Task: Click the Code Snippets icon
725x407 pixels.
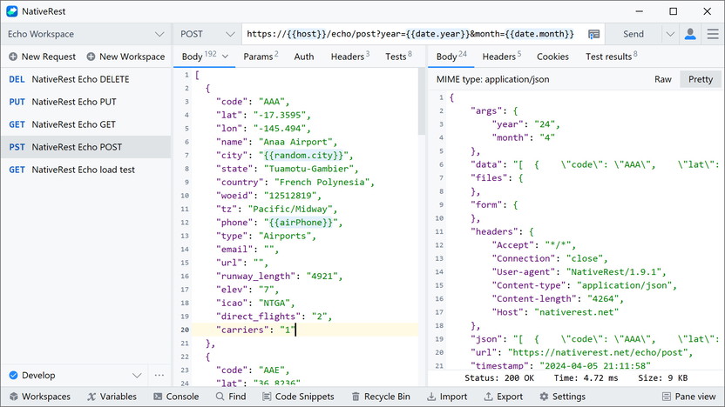Action: tap(267, 397)
